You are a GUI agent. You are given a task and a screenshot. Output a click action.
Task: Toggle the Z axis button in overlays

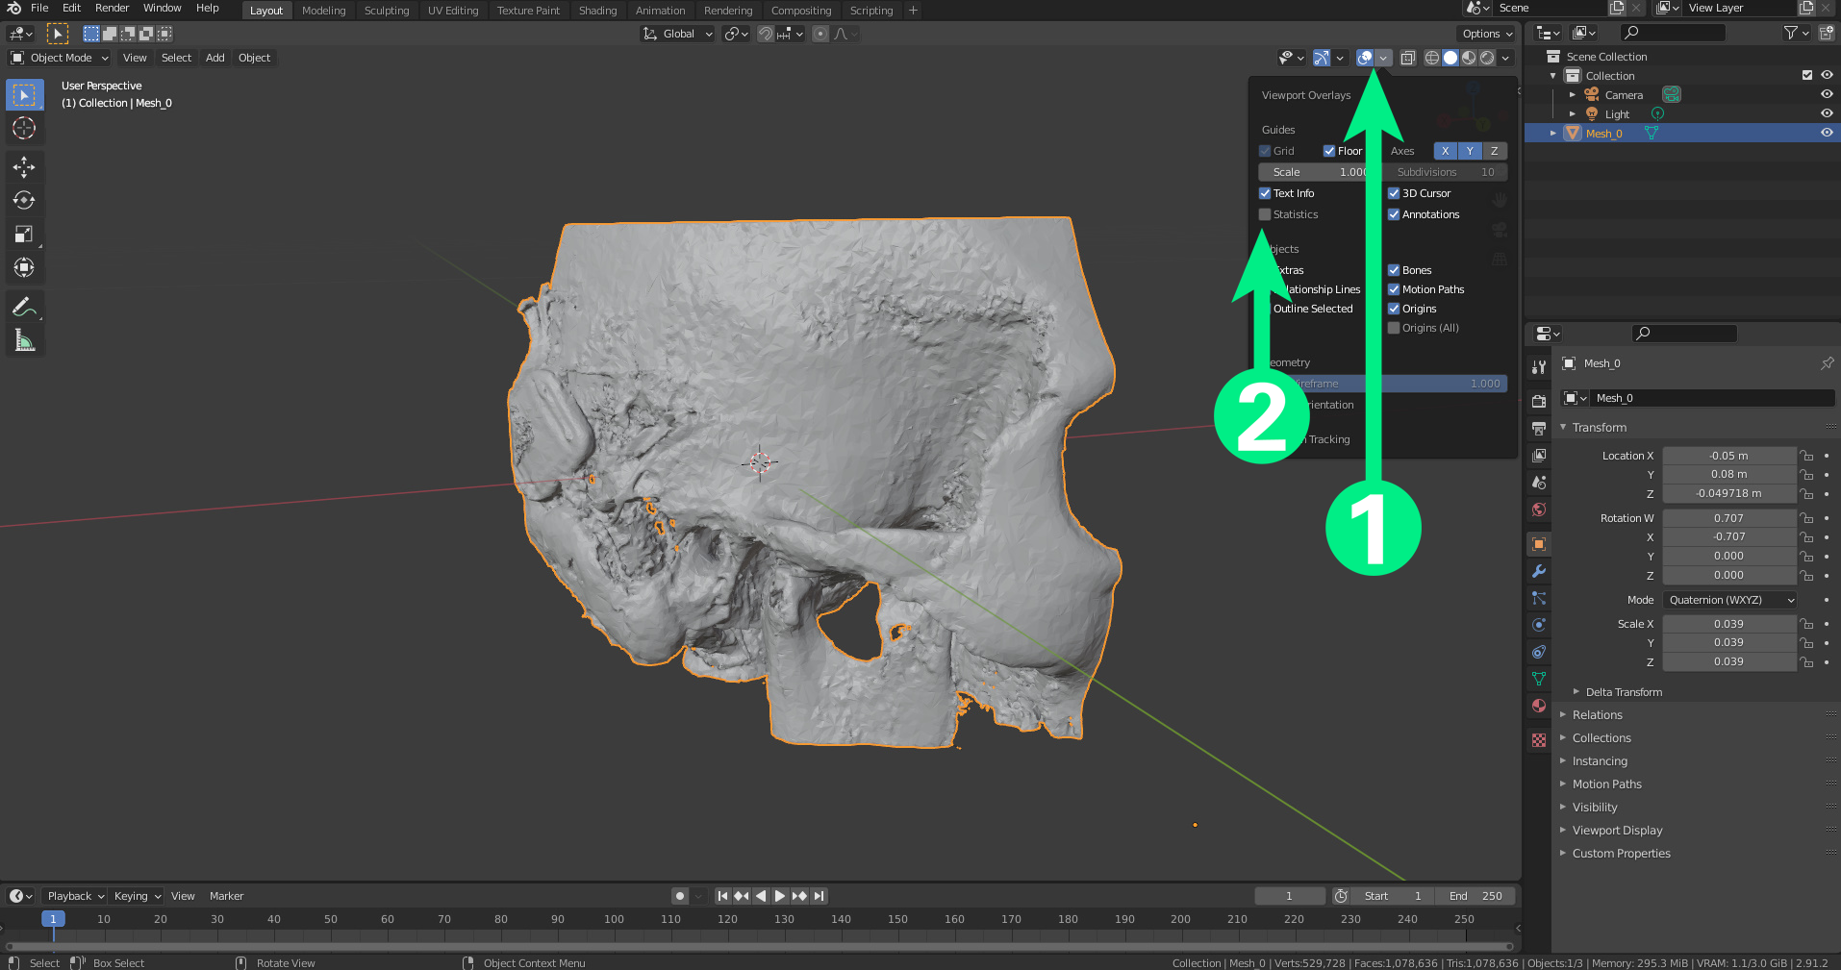1494,151
